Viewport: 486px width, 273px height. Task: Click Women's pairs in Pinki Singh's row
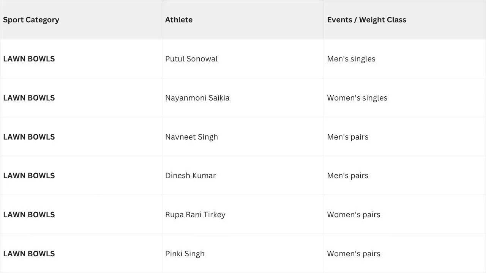[x=405, y=254]
